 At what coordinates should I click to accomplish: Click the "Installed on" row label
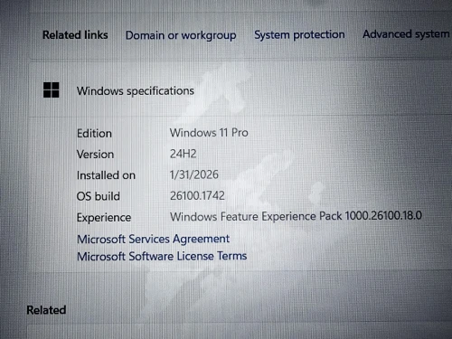[106, 175]
